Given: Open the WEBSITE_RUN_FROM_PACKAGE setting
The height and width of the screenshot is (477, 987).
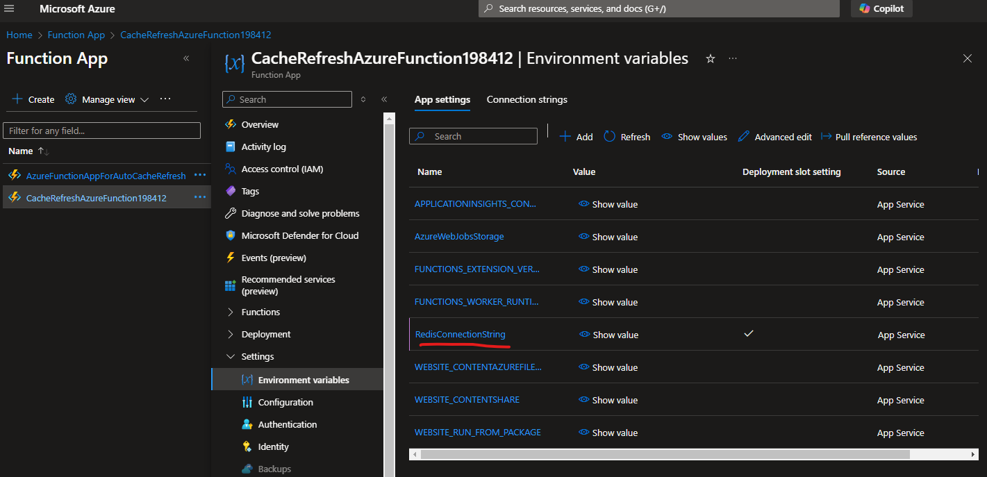Looking at the screenshot, I should [x=478, y=433].
